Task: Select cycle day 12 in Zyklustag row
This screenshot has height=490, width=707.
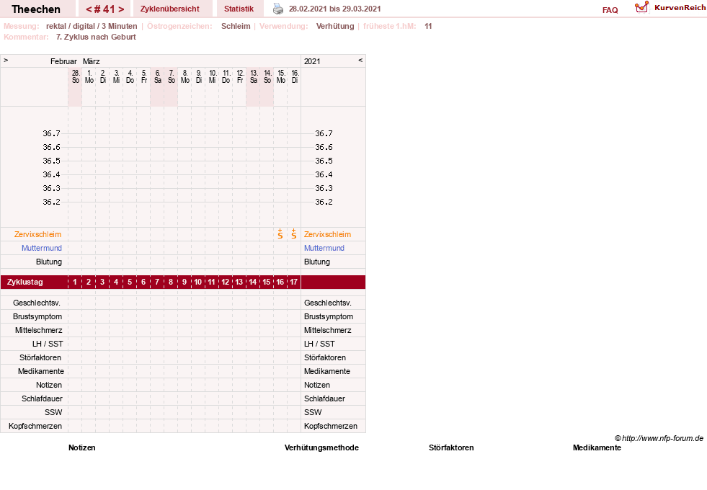Action: click(x=226, y=282)
